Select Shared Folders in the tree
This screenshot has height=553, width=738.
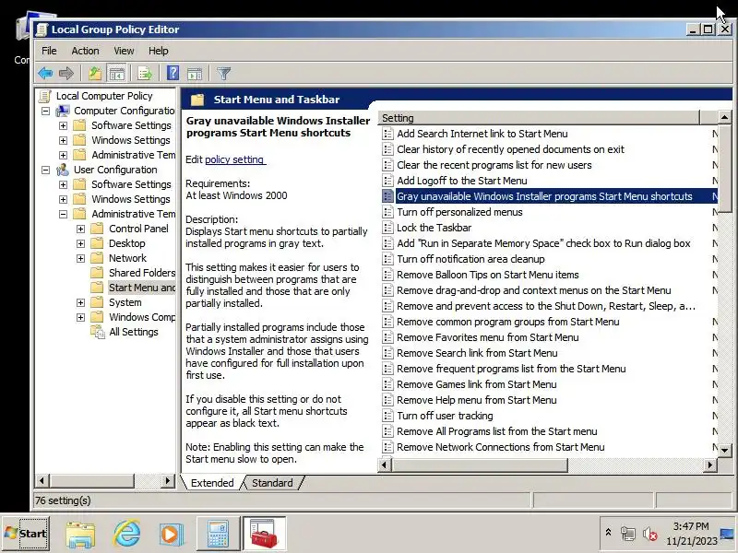point(142,273)
